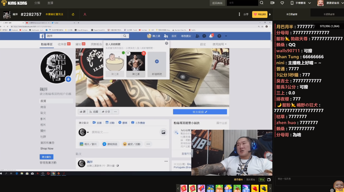344x192 pixels.
Task: Click the Facebook Messenger icon
Action: (204, 36)
